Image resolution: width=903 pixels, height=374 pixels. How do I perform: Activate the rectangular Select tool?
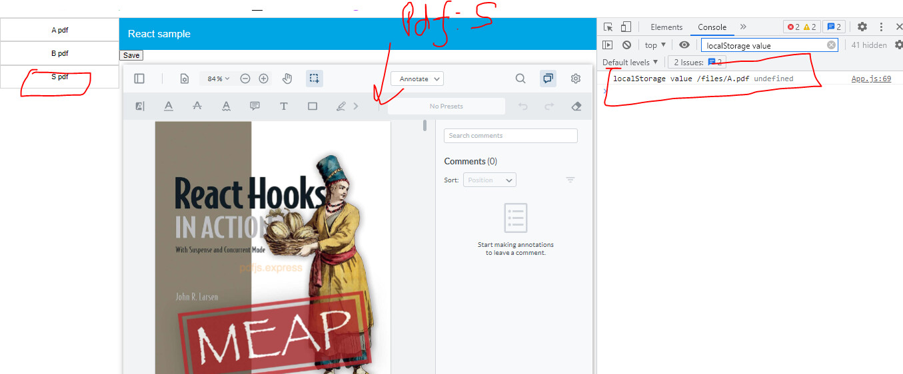coord(315,79)
